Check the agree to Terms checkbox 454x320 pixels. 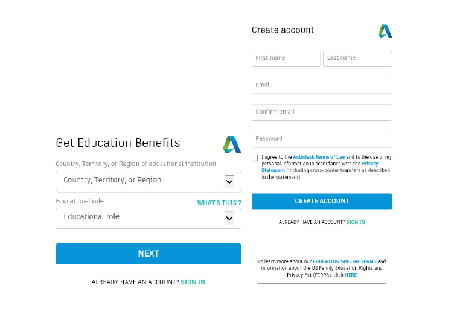click(x=255, y=158)
